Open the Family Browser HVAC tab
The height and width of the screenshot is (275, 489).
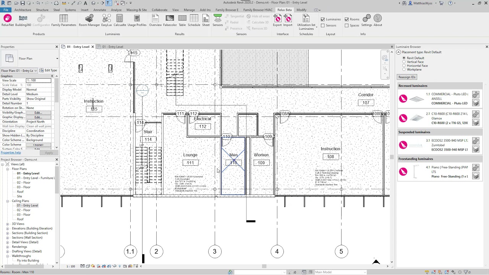click(258, 10)
